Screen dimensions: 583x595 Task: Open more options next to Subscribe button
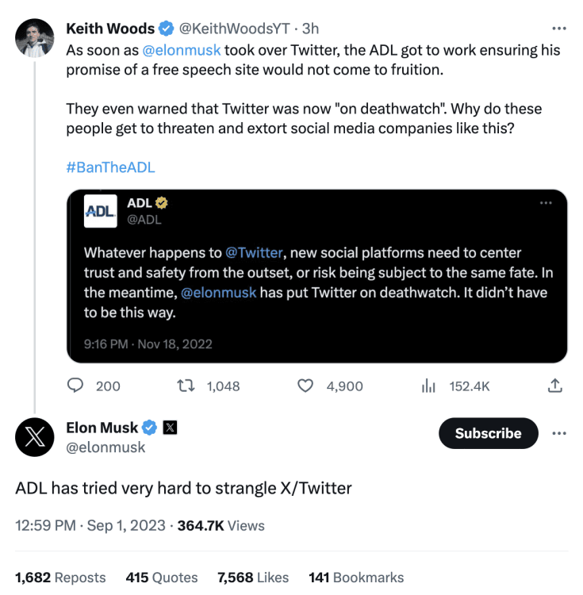pos(559,433)
